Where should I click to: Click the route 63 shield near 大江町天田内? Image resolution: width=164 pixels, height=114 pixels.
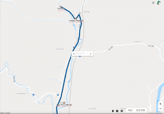33,95
